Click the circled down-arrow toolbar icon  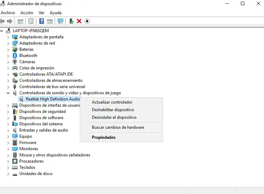pyautogui.click(x=87, y=21)
